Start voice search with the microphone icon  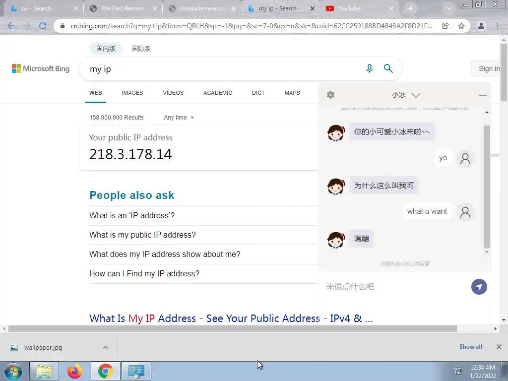point(369,68)
